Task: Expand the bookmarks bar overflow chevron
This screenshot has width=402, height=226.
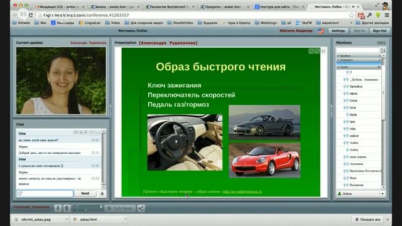Action: coord(351,23)
